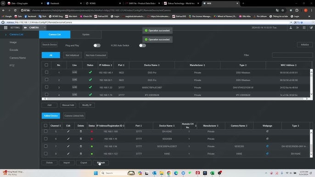The image size is (315, 177).
Task: Select all found devices with header checkbox
Action: (46, 65)
